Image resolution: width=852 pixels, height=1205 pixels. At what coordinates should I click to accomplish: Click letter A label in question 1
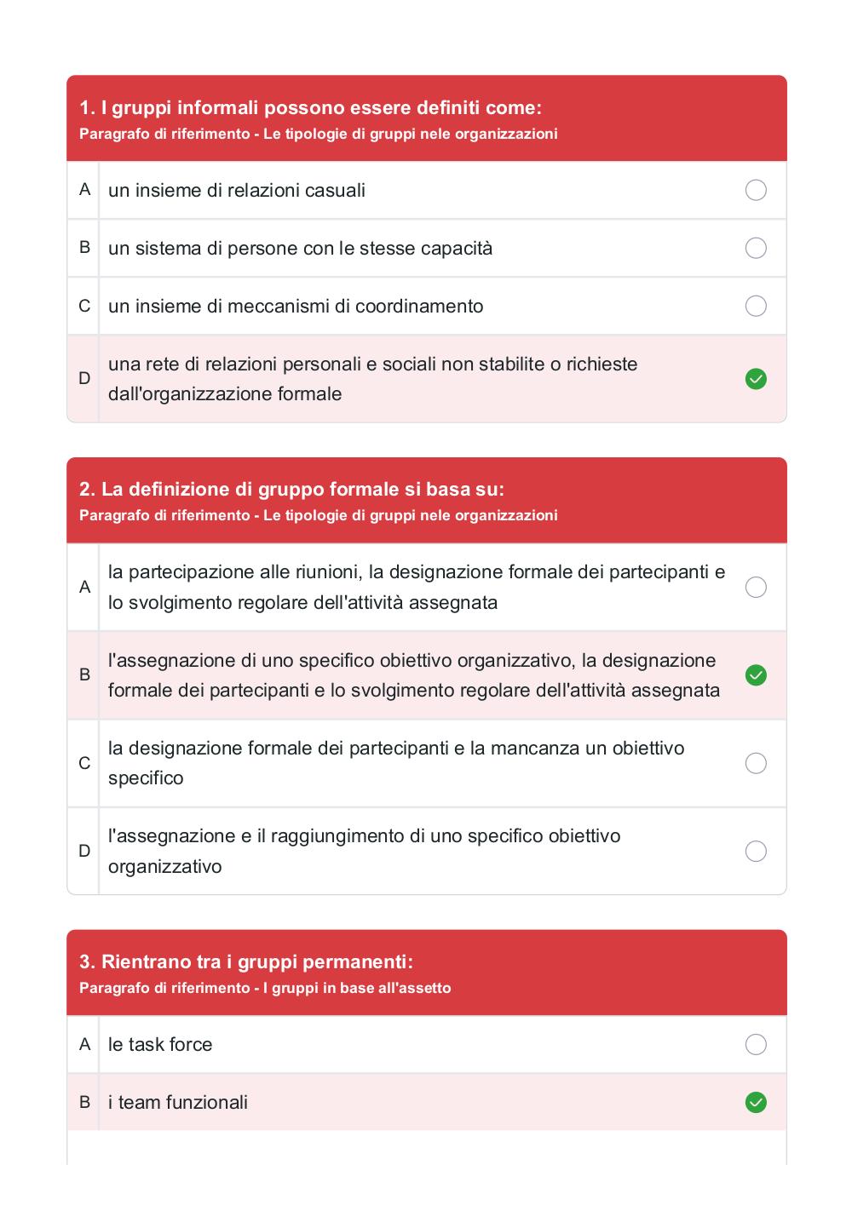tap(84, 190)
